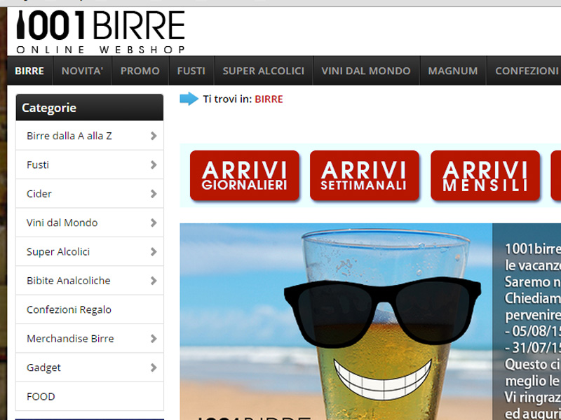Viewport: 561px width, 420px height.
Task: Open Arrivi Settimanali red button
Action: [364, 176]
